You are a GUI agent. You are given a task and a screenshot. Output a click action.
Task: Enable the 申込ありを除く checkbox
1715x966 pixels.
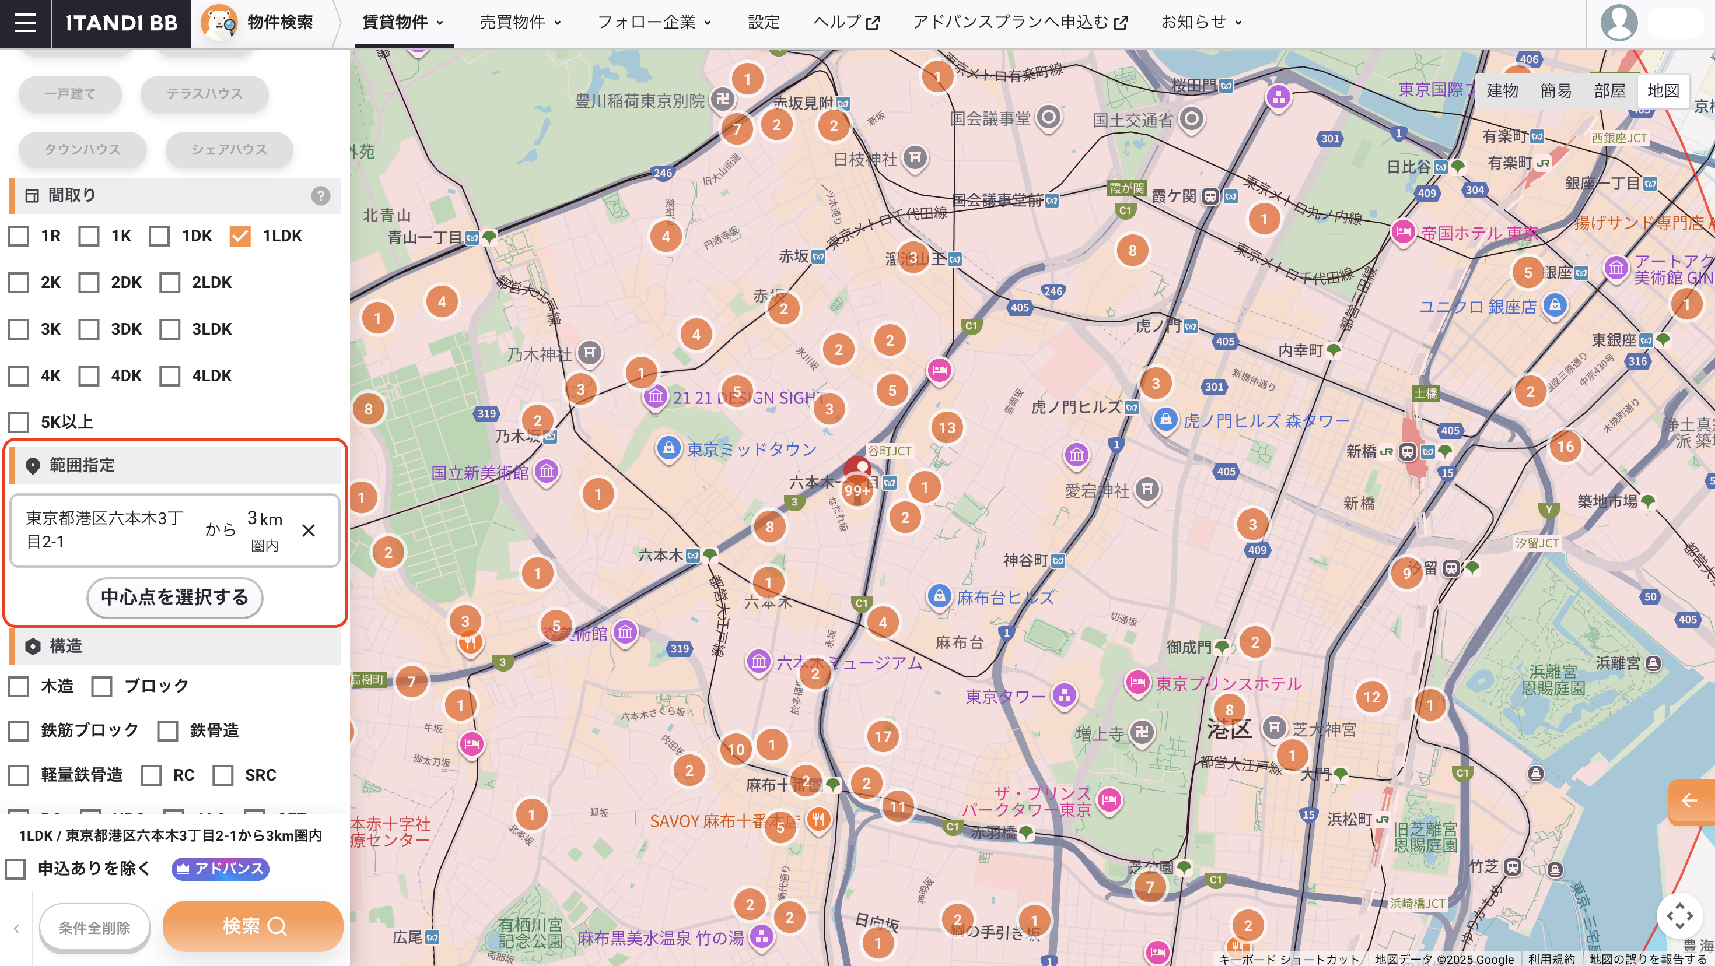pos(15,868)
